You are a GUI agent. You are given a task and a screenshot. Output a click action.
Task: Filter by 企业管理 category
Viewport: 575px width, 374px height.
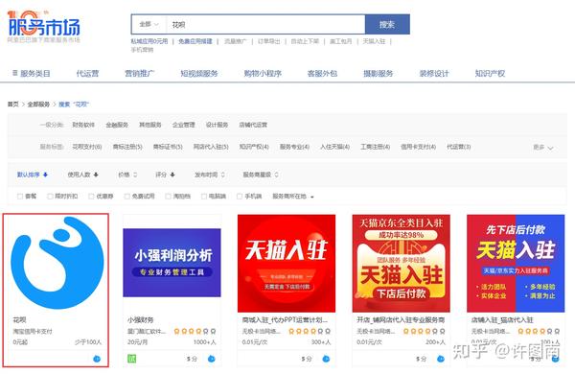[184, 125]
